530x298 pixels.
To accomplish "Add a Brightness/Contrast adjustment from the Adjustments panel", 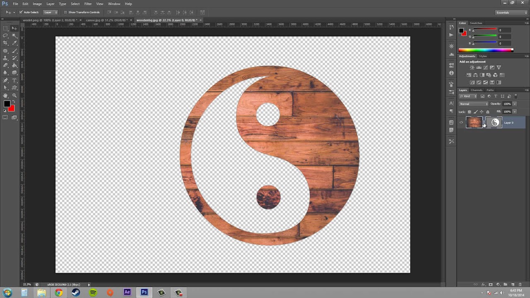I will (472, 67).
